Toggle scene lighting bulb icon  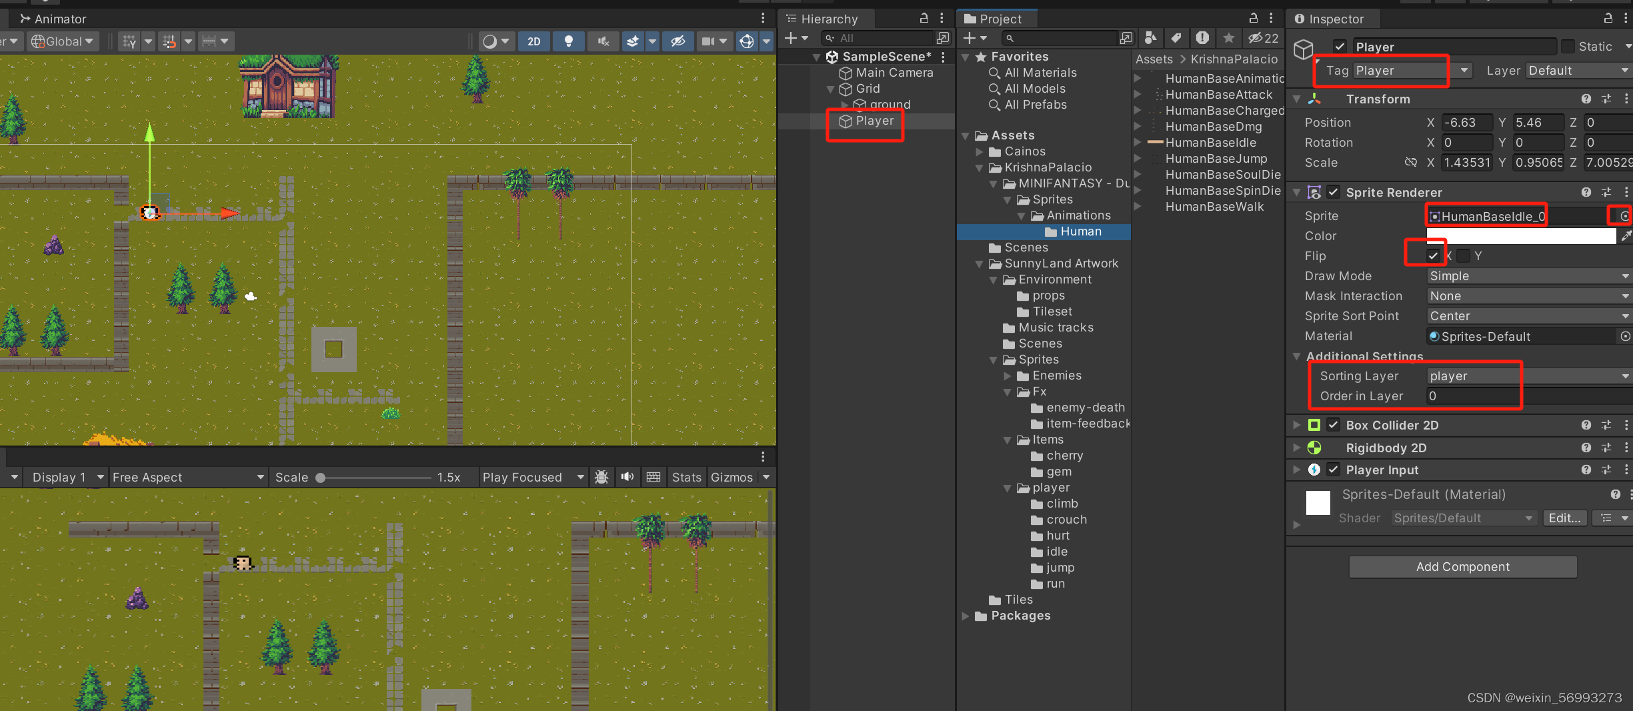(x=569, y=41)
